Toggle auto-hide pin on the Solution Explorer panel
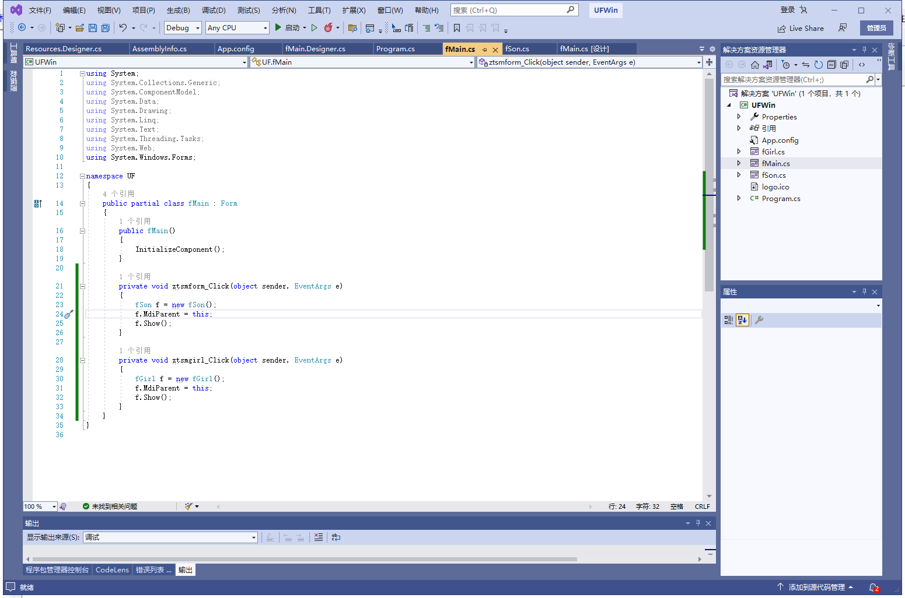 coord(865,50)
